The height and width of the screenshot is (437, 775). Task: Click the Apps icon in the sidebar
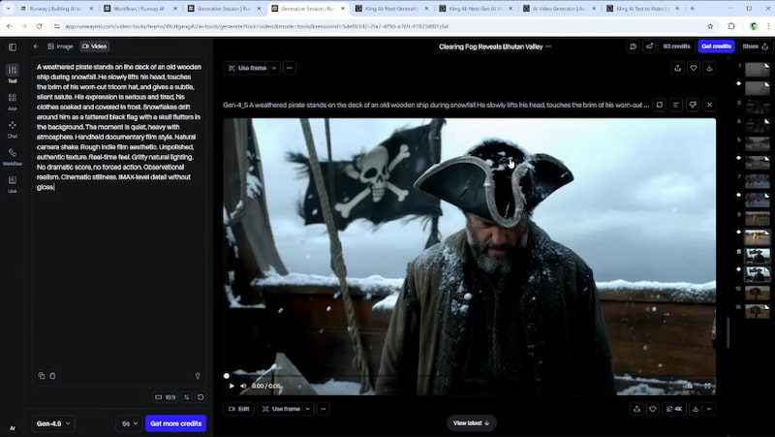[x=13, y=100]
